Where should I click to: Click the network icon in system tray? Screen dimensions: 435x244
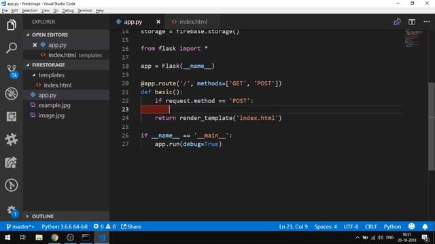(373, 238)
